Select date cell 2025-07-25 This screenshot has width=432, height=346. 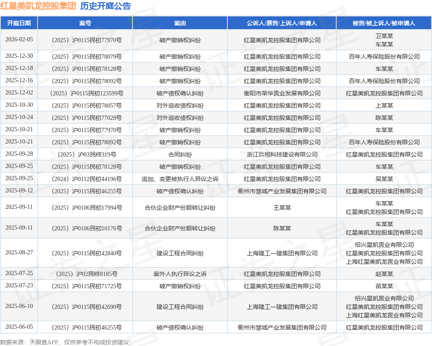point(19,273)
